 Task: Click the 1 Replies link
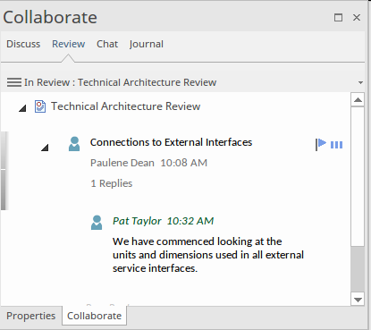[112, 183]
